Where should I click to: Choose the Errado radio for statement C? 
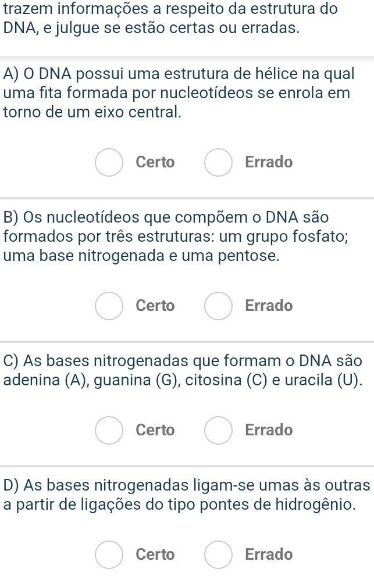click(x=219, y=430)
